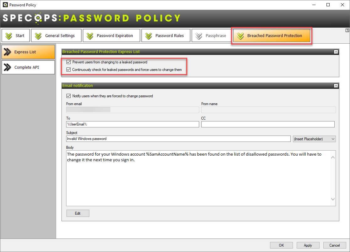Click the From email field
The width and height of the screenshot is (350, 252).
click(133, 110)
